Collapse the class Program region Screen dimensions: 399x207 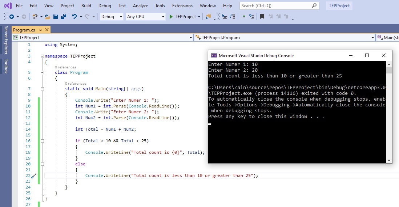click(x=42, y=72)
